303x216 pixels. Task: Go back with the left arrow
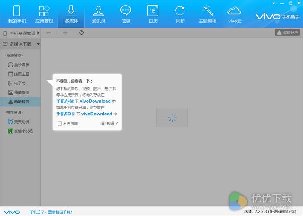(x=48, y=32)
